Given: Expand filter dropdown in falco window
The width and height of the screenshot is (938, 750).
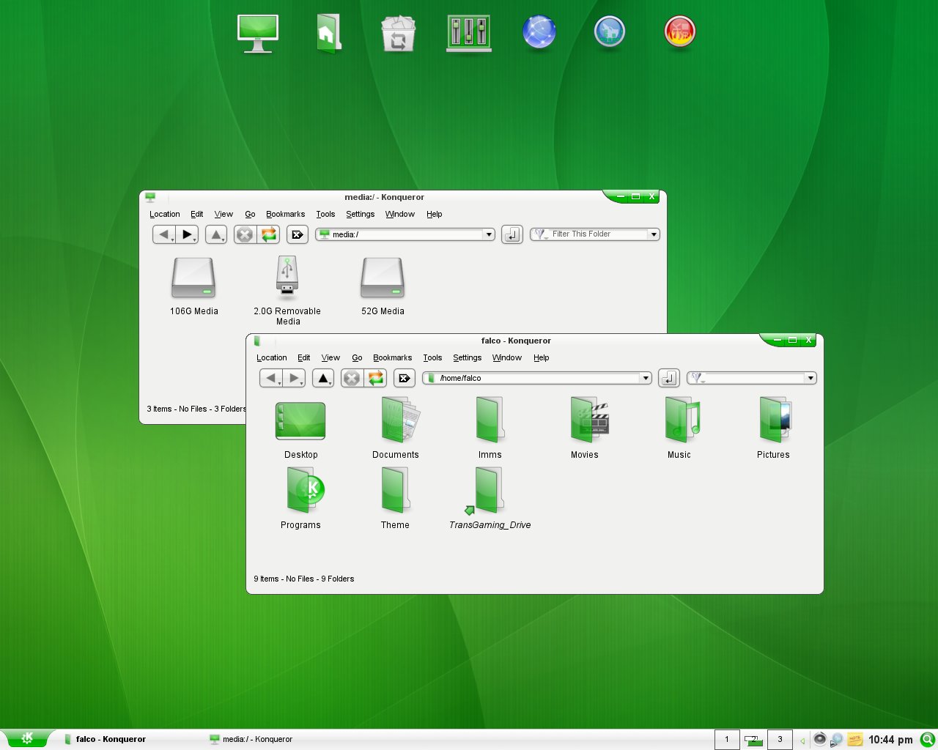Looking at the screenshot, I should click(x=810, y=378).
